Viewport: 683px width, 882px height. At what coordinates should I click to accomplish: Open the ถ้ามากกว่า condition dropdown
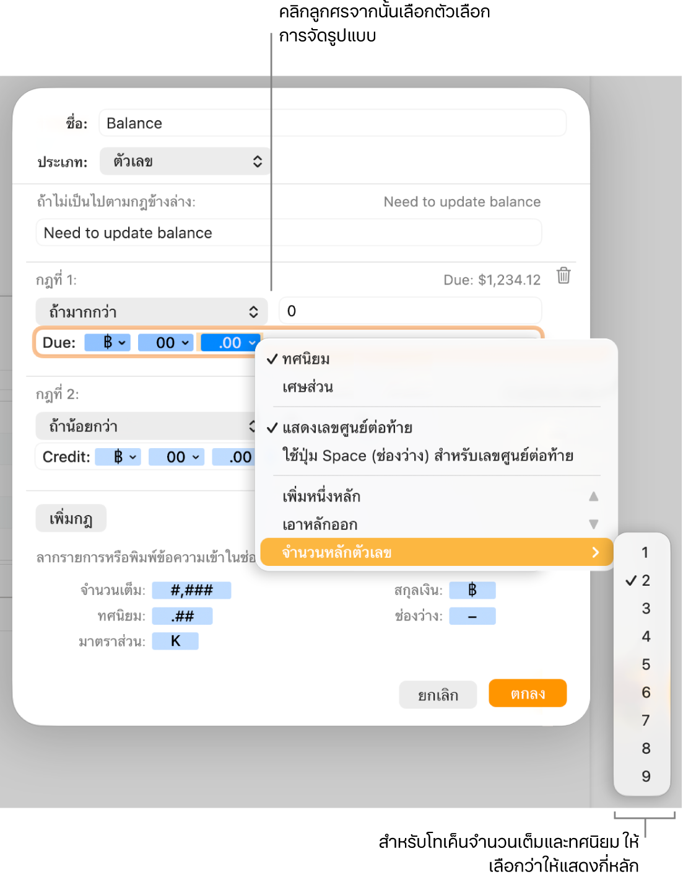point(152,312)
